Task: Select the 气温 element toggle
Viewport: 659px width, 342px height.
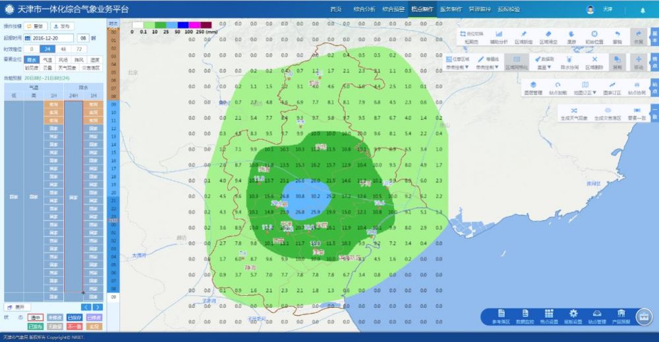Action: point(47,59)
